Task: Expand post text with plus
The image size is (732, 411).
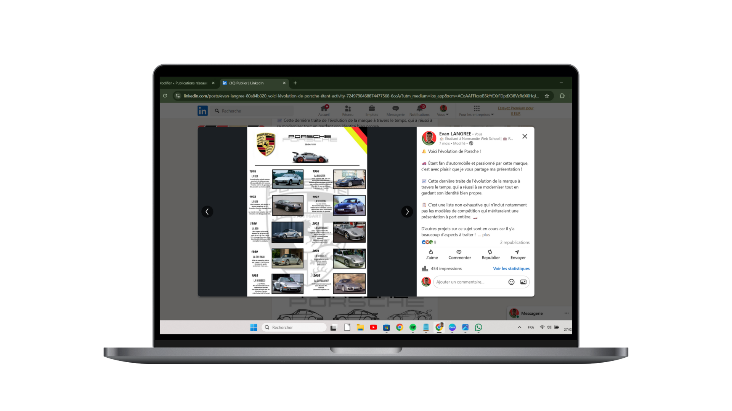Action: [486, 235]
